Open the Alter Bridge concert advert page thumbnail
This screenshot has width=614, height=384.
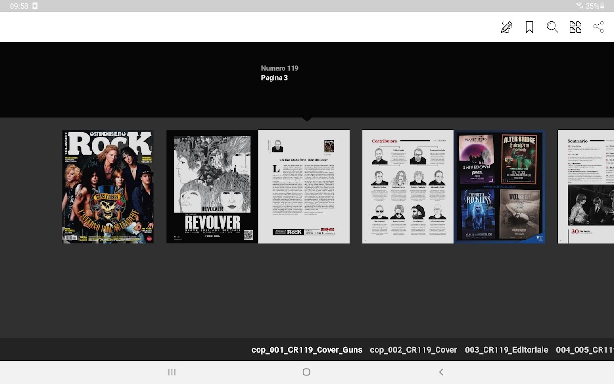tap(499, 187)
